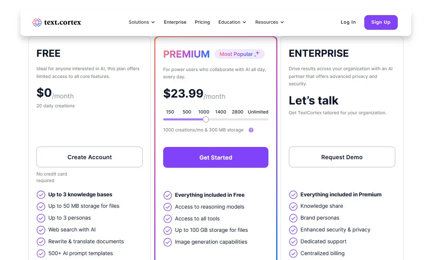Screen dimensions: 432x260
Task: Open the Education dropdown
Action: 232,22
